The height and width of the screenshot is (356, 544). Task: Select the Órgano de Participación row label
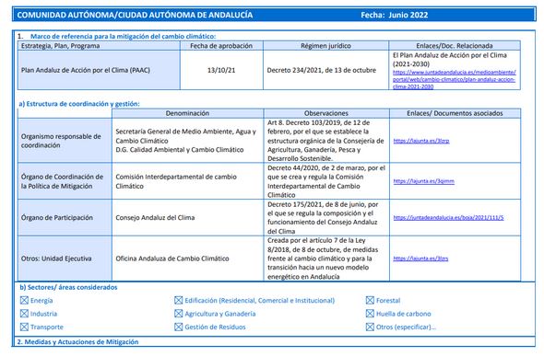click(x=65, y=218)
